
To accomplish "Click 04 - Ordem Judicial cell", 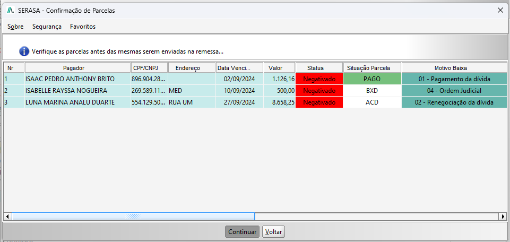I will (454, 91).
